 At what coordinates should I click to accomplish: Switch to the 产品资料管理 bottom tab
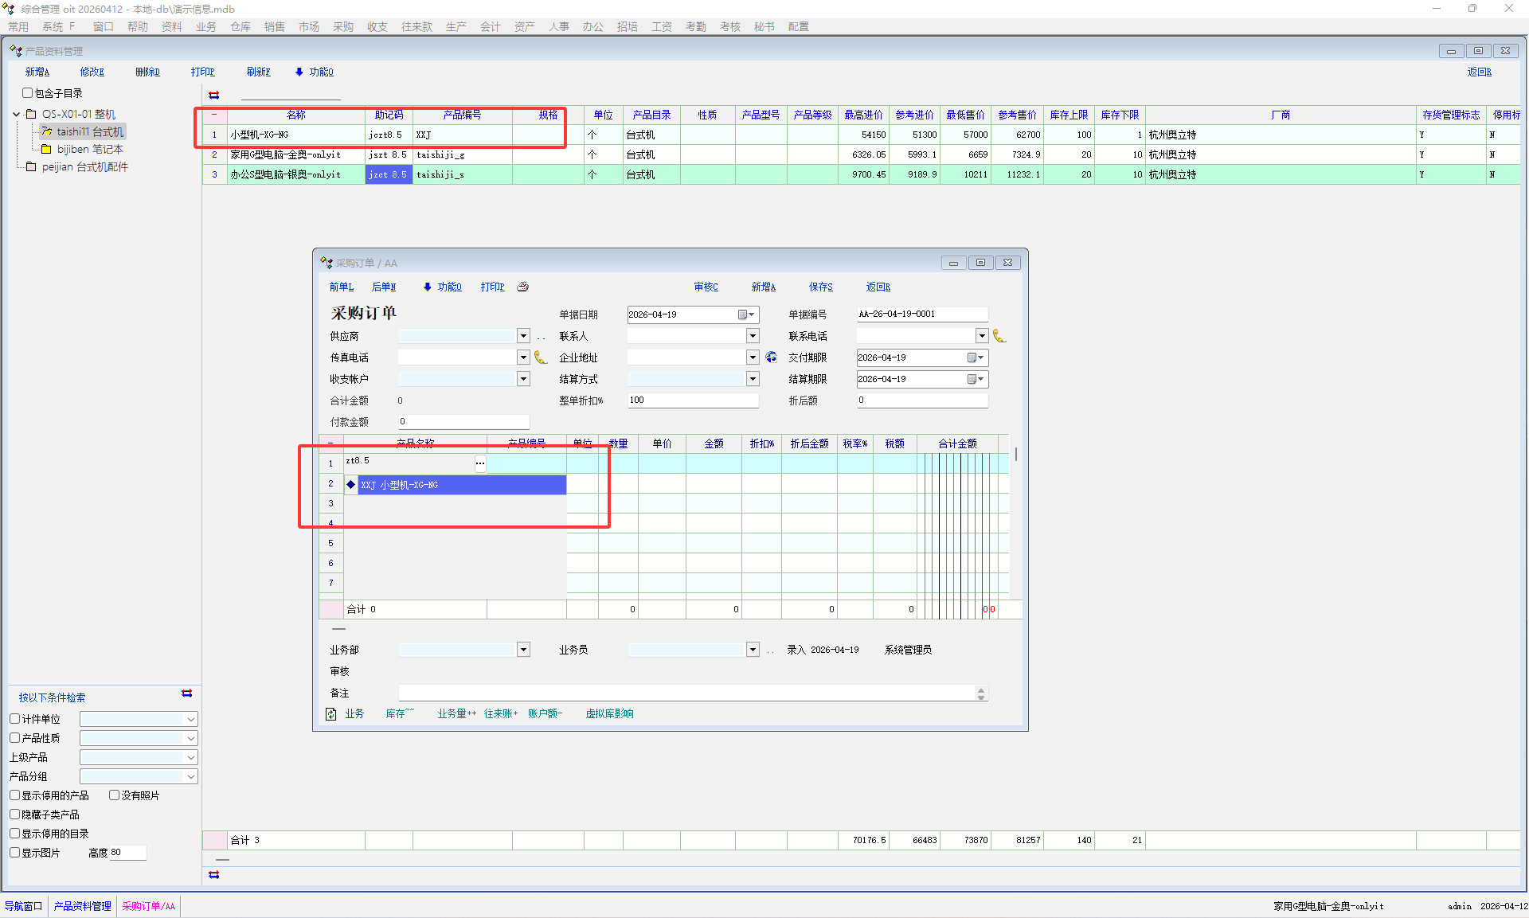(82, 906)
